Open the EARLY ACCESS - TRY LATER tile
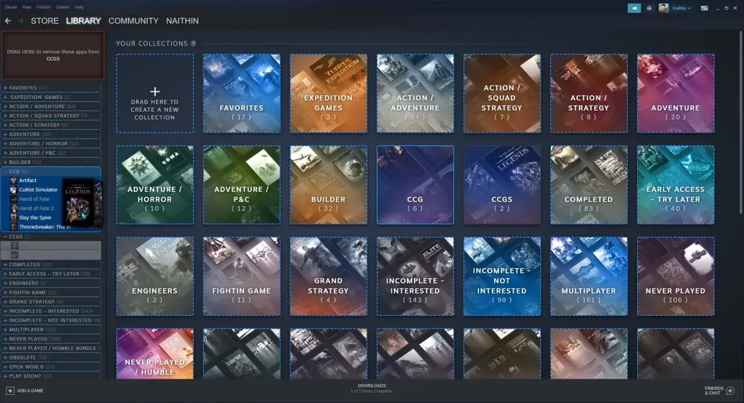744x403 pixels. pyautogui.click(x=675, y=185)
